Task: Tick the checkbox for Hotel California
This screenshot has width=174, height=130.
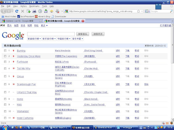Action: [x=5, y=118]
